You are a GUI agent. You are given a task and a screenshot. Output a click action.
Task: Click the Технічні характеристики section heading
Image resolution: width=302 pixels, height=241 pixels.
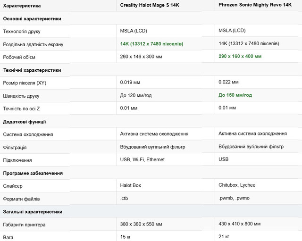click(x=32, y=70)
